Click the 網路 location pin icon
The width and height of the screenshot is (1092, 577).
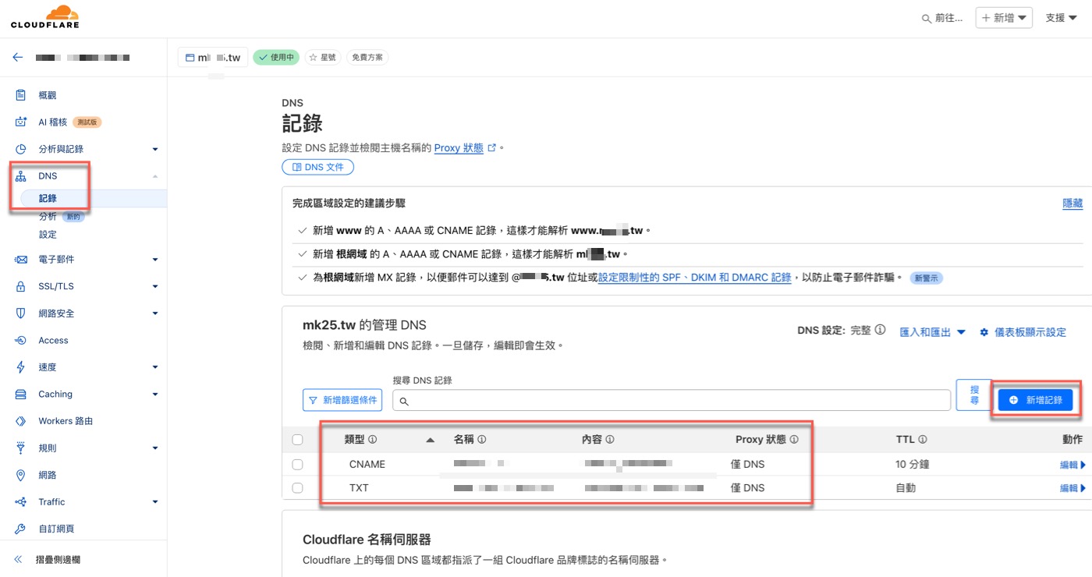coord(22,475)
